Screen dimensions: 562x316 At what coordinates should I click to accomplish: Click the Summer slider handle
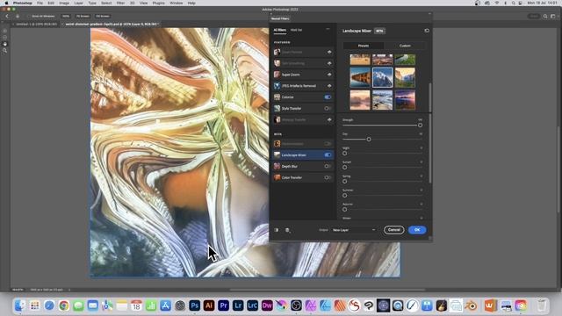pyautogui.click(x=344, y=196)
